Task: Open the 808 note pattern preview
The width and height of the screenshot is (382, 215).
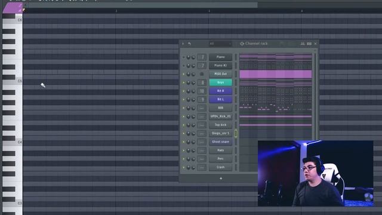Action: 276,107
